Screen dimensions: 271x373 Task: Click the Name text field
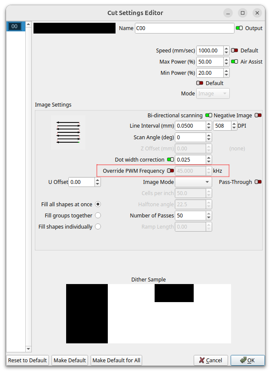point(184,28)
